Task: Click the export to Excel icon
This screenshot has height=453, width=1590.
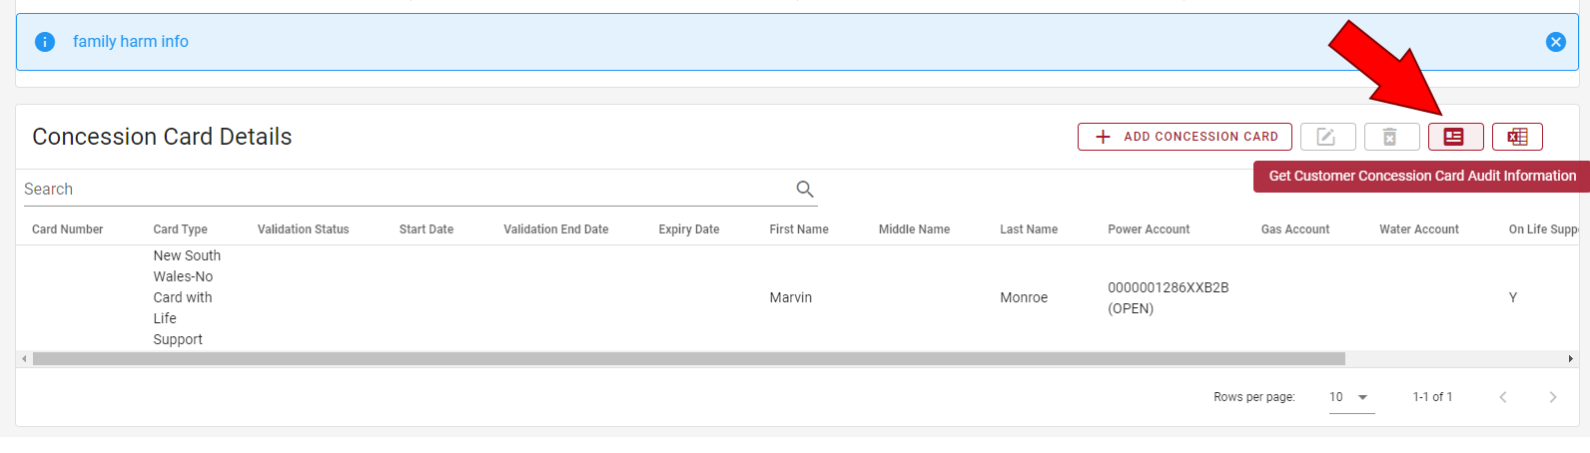Action: 1517,137
